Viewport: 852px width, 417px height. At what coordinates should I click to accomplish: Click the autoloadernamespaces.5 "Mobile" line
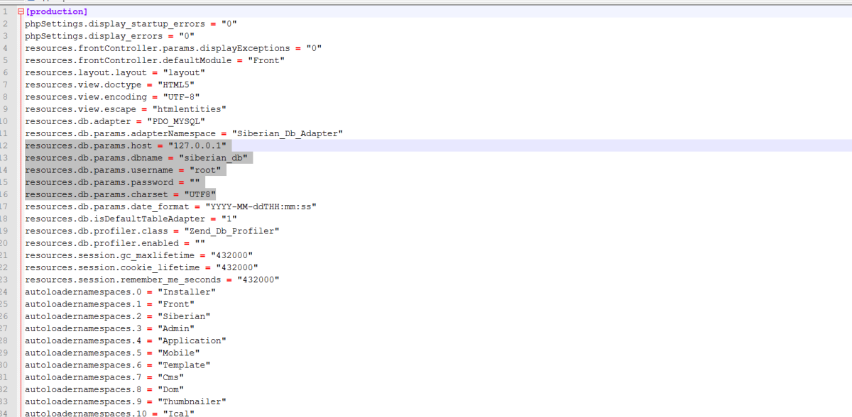[x=112, y=352]
